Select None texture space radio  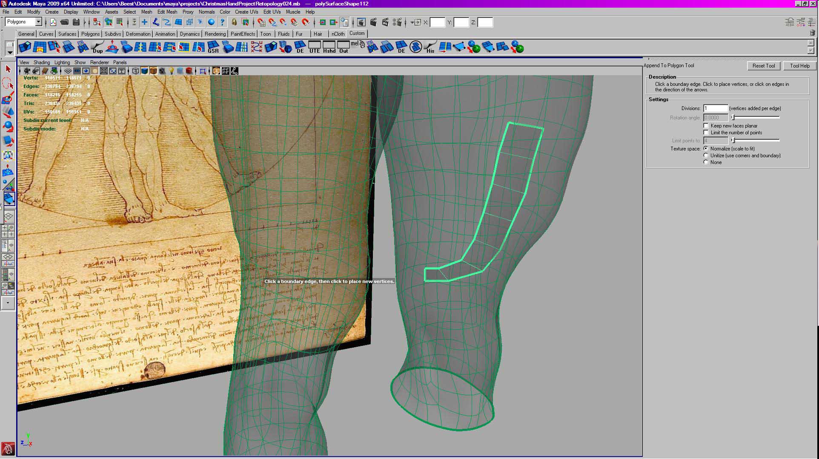(x=706, y=162)
